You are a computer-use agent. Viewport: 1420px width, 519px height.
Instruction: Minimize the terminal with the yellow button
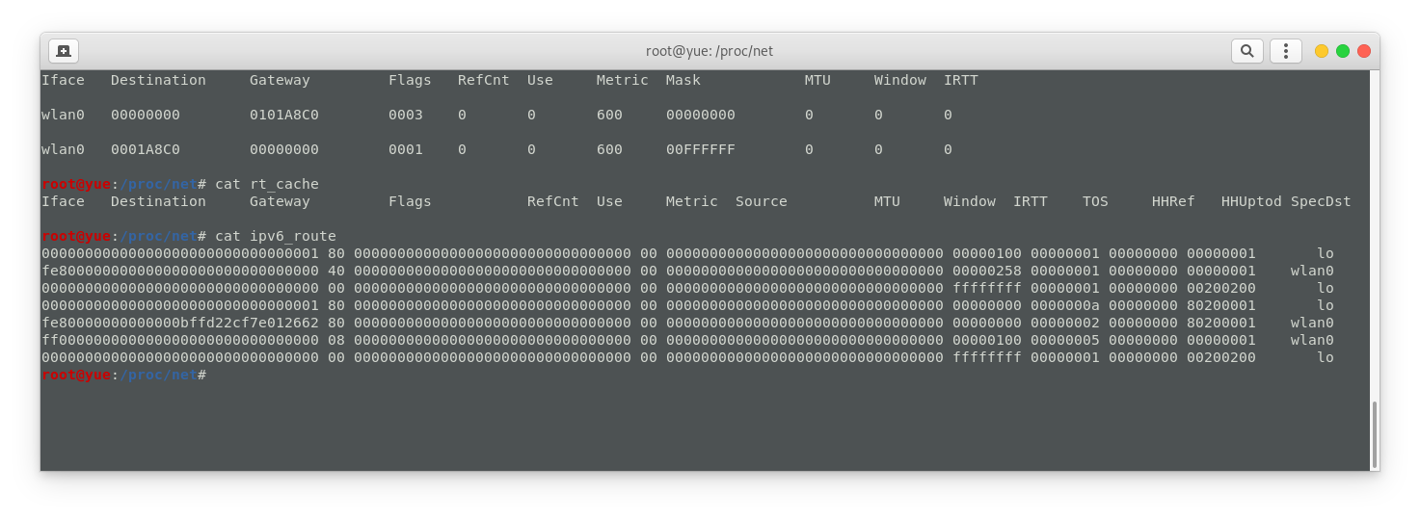pyautogui.click(x=1321, y=51)
